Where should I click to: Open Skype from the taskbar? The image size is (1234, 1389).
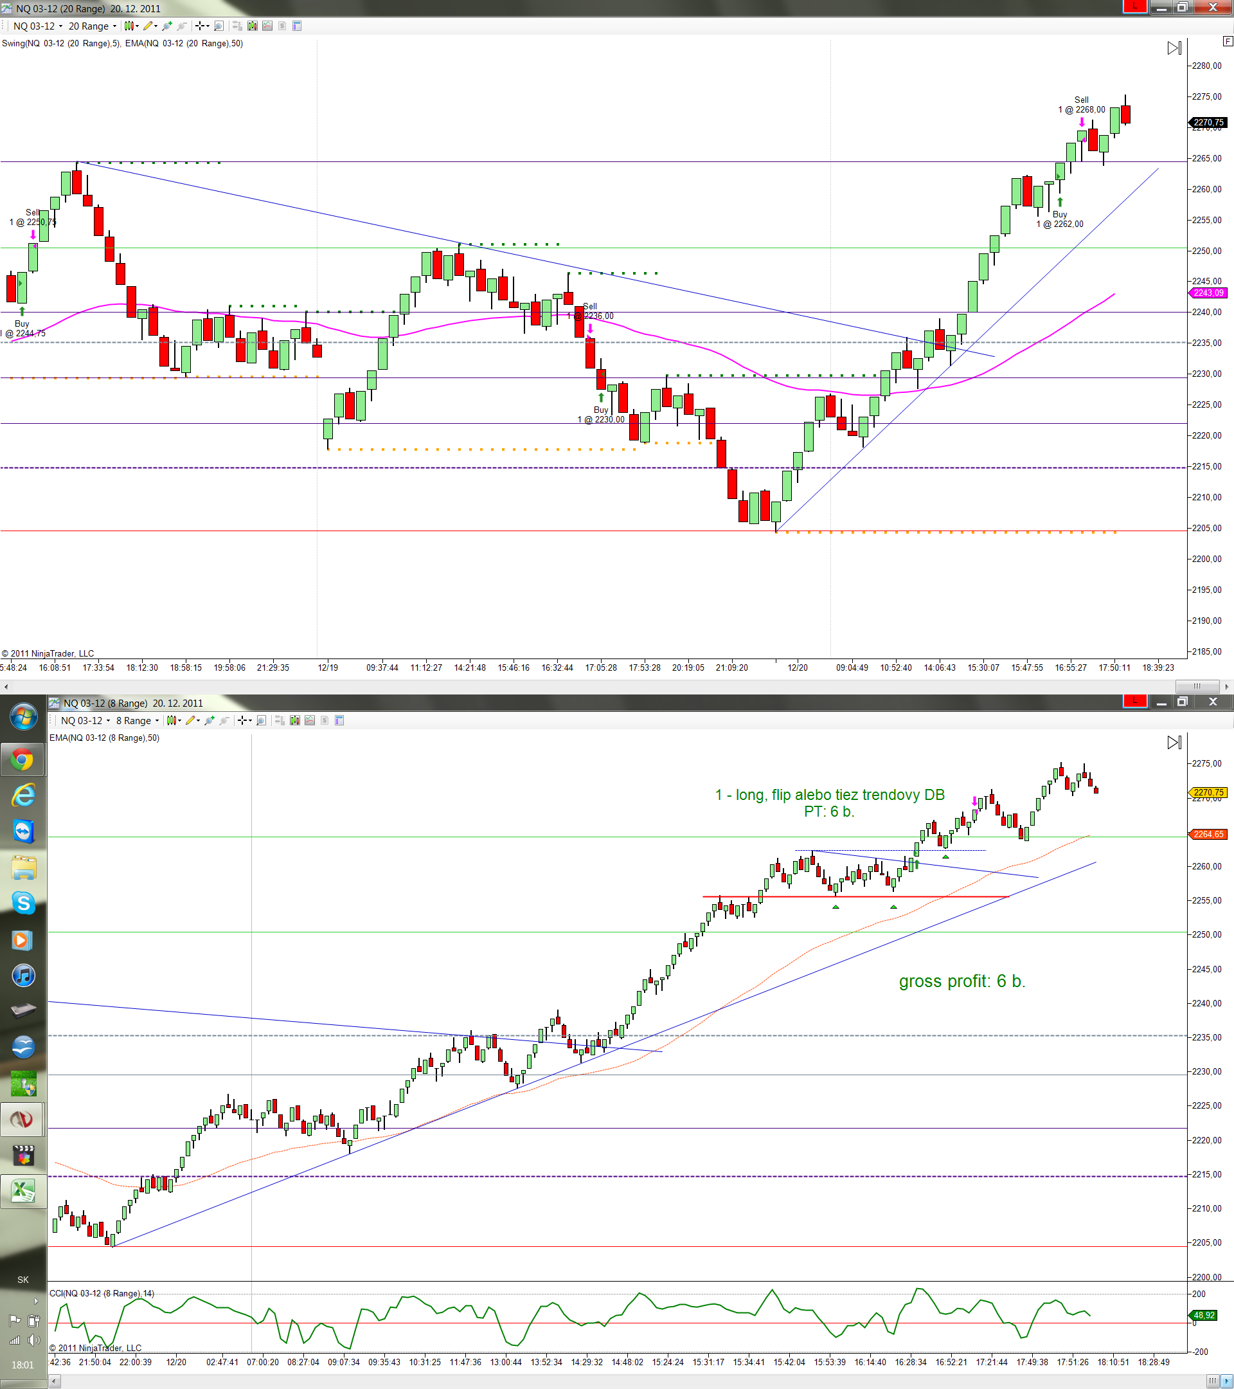coord(23,903)
